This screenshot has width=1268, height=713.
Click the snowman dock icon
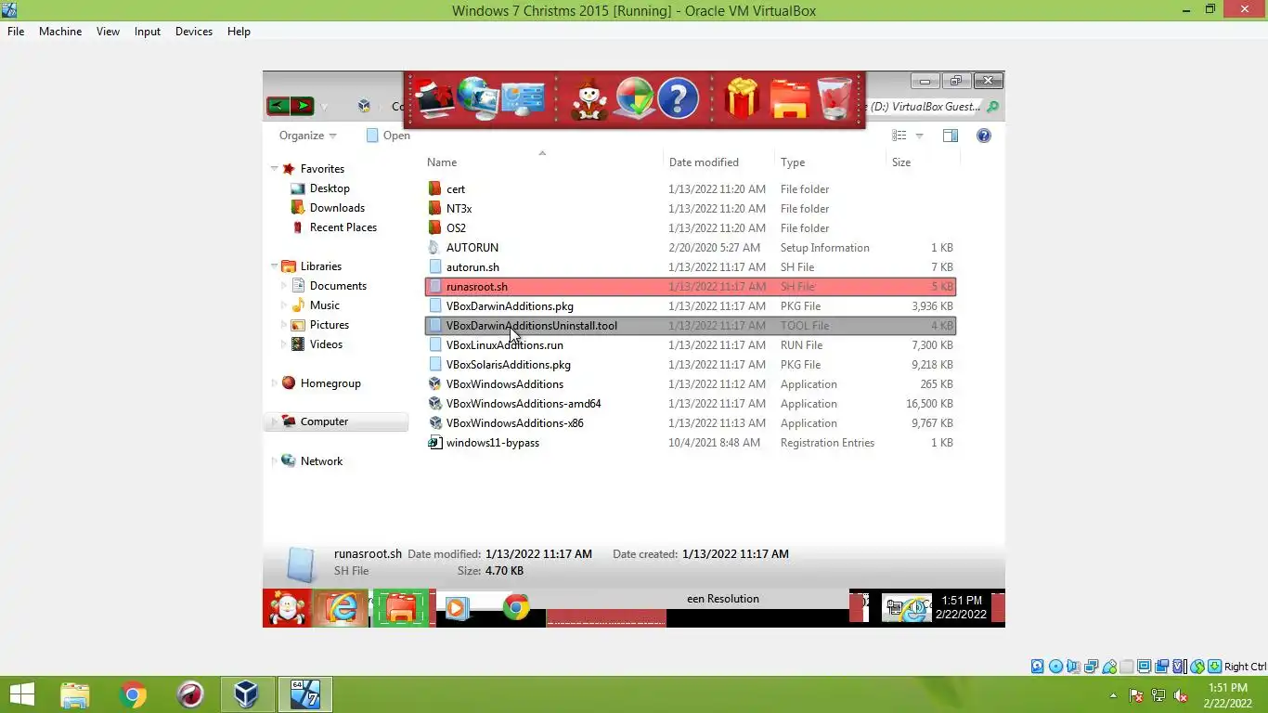[589, 99]
